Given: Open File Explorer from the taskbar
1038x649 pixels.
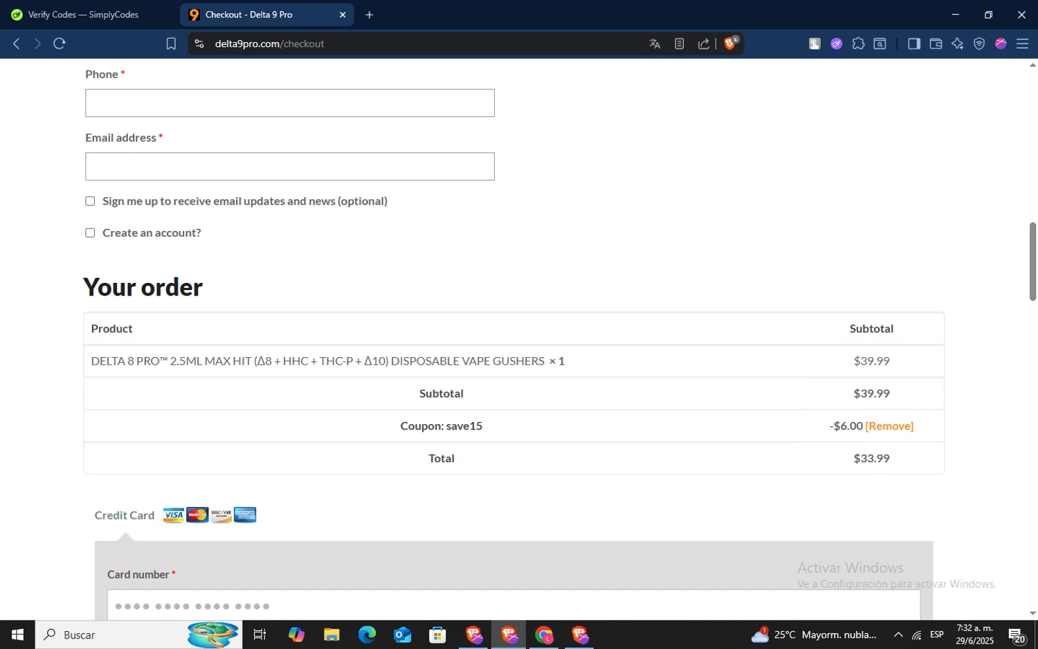Looking at the screenshot, I should 331,634.
